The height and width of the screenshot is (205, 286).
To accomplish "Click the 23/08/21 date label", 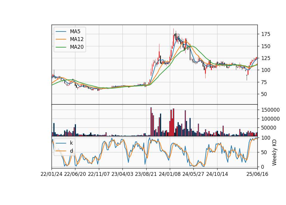I will (x=146, y=174).
